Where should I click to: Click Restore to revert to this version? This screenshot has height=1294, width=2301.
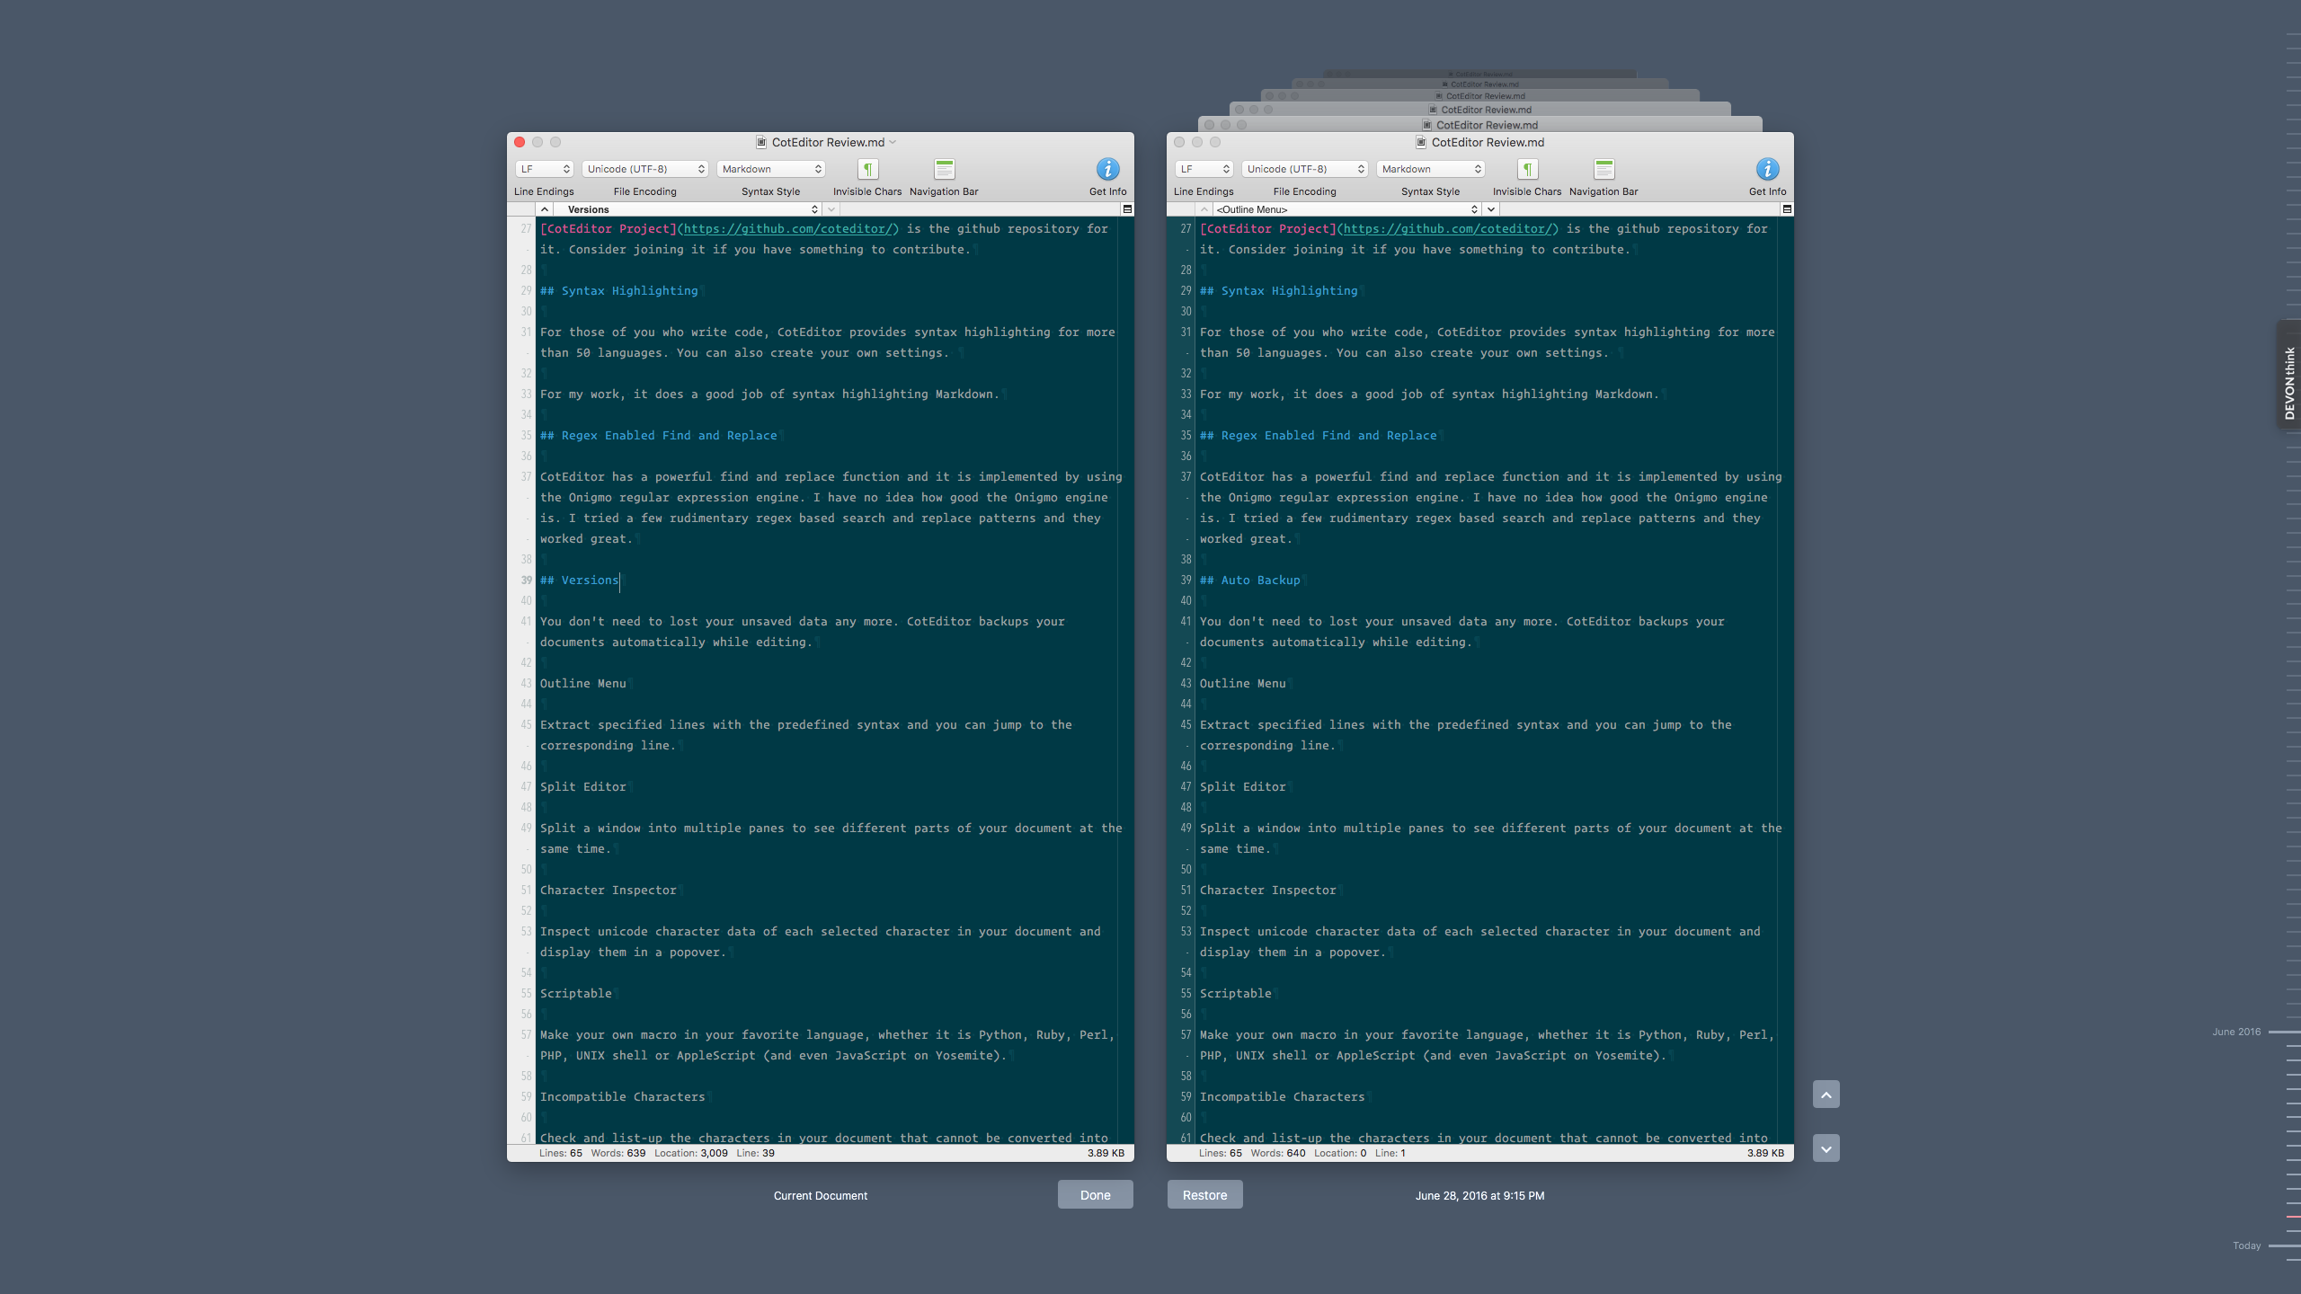(x=1204, y=1194)
